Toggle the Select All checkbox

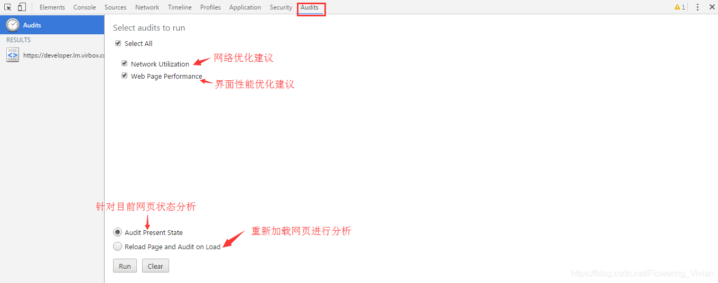click(118, 43)
